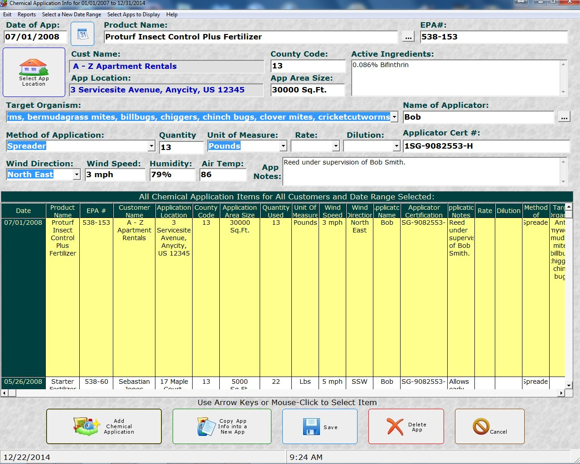Click the Copy App Info into New App icon
This screenshot has width=580, height=464.
tap(205, 426)
